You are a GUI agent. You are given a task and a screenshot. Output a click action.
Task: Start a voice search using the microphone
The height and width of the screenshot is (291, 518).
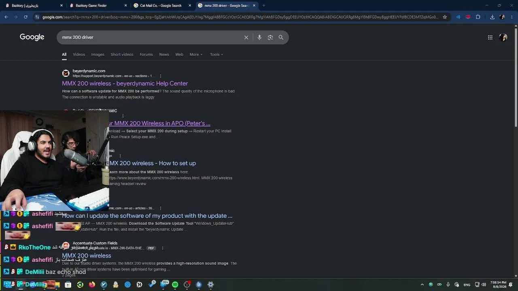259,37
